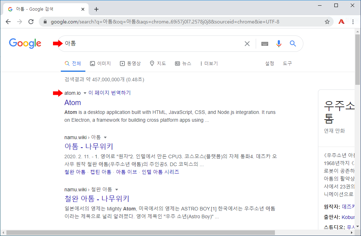Switch to the 지도 tab
The image size is (361, 236).
point(158,64)
